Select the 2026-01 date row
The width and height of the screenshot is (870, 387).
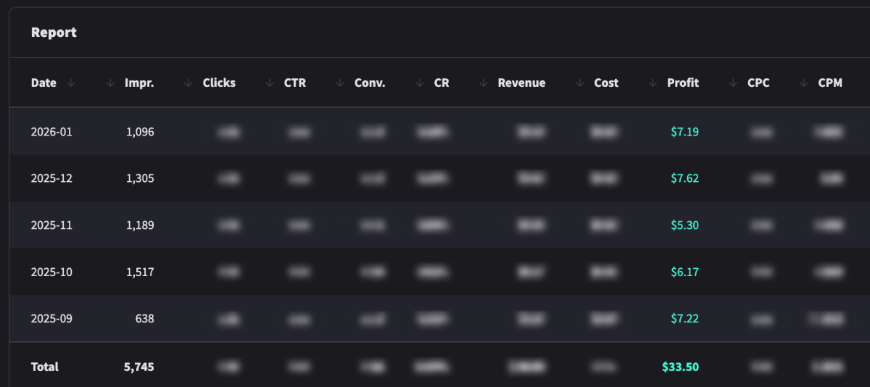pyautogui.click(x=51, y=132)
